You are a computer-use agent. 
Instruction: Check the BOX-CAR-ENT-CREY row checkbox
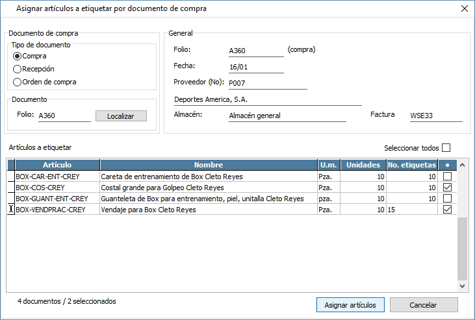[447, 177]
